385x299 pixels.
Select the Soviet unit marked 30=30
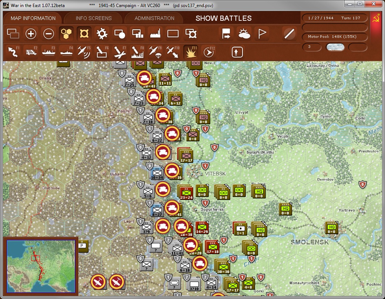[223, 267]
